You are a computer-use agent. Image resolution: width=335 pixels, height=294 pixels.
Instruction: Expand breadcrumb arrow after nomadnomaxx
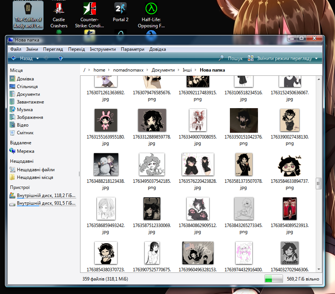(147, 70)
